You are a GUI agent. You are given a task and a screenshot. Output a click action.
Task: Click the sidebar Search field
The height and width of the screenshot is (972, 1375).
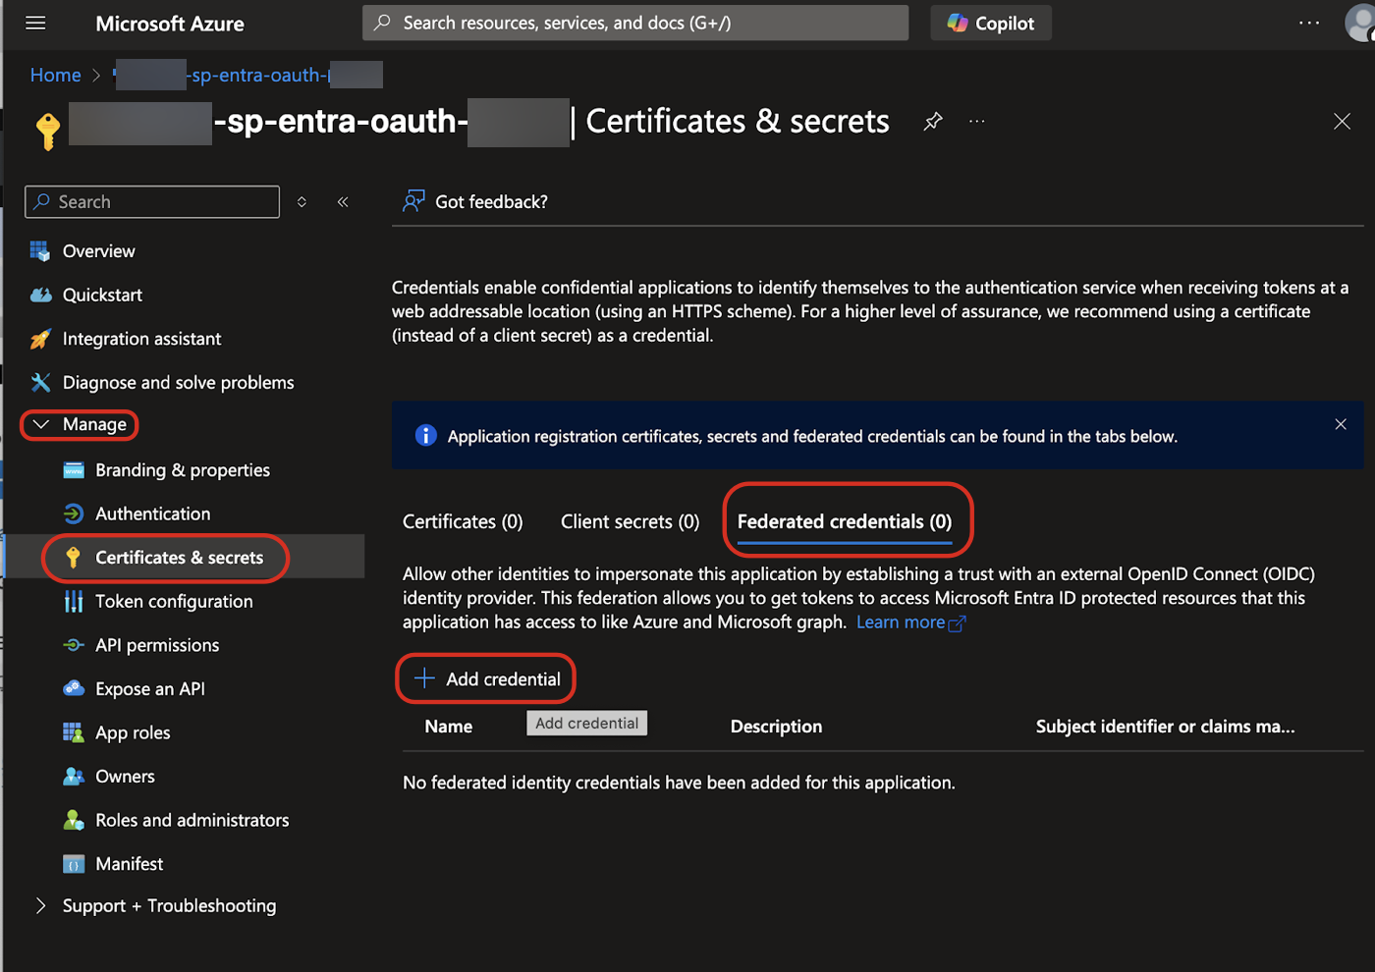click(151, 201)
